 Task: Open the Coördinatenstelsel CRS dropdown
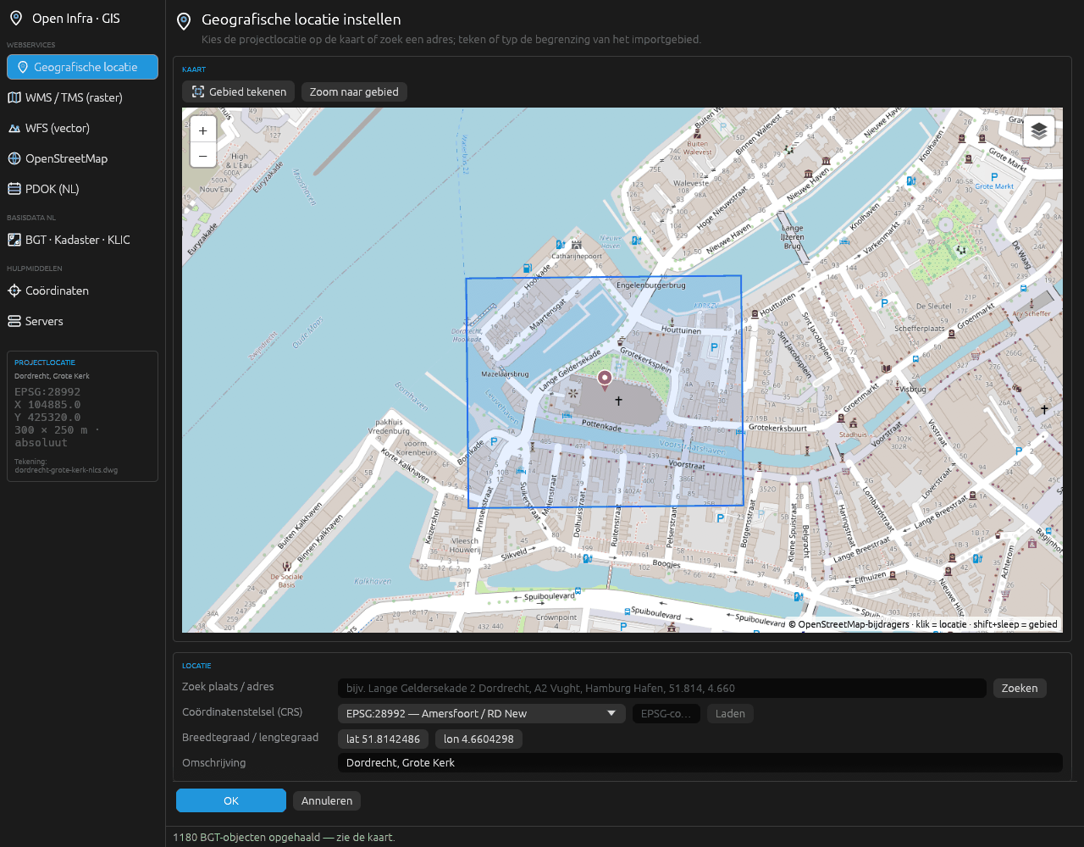482,714
